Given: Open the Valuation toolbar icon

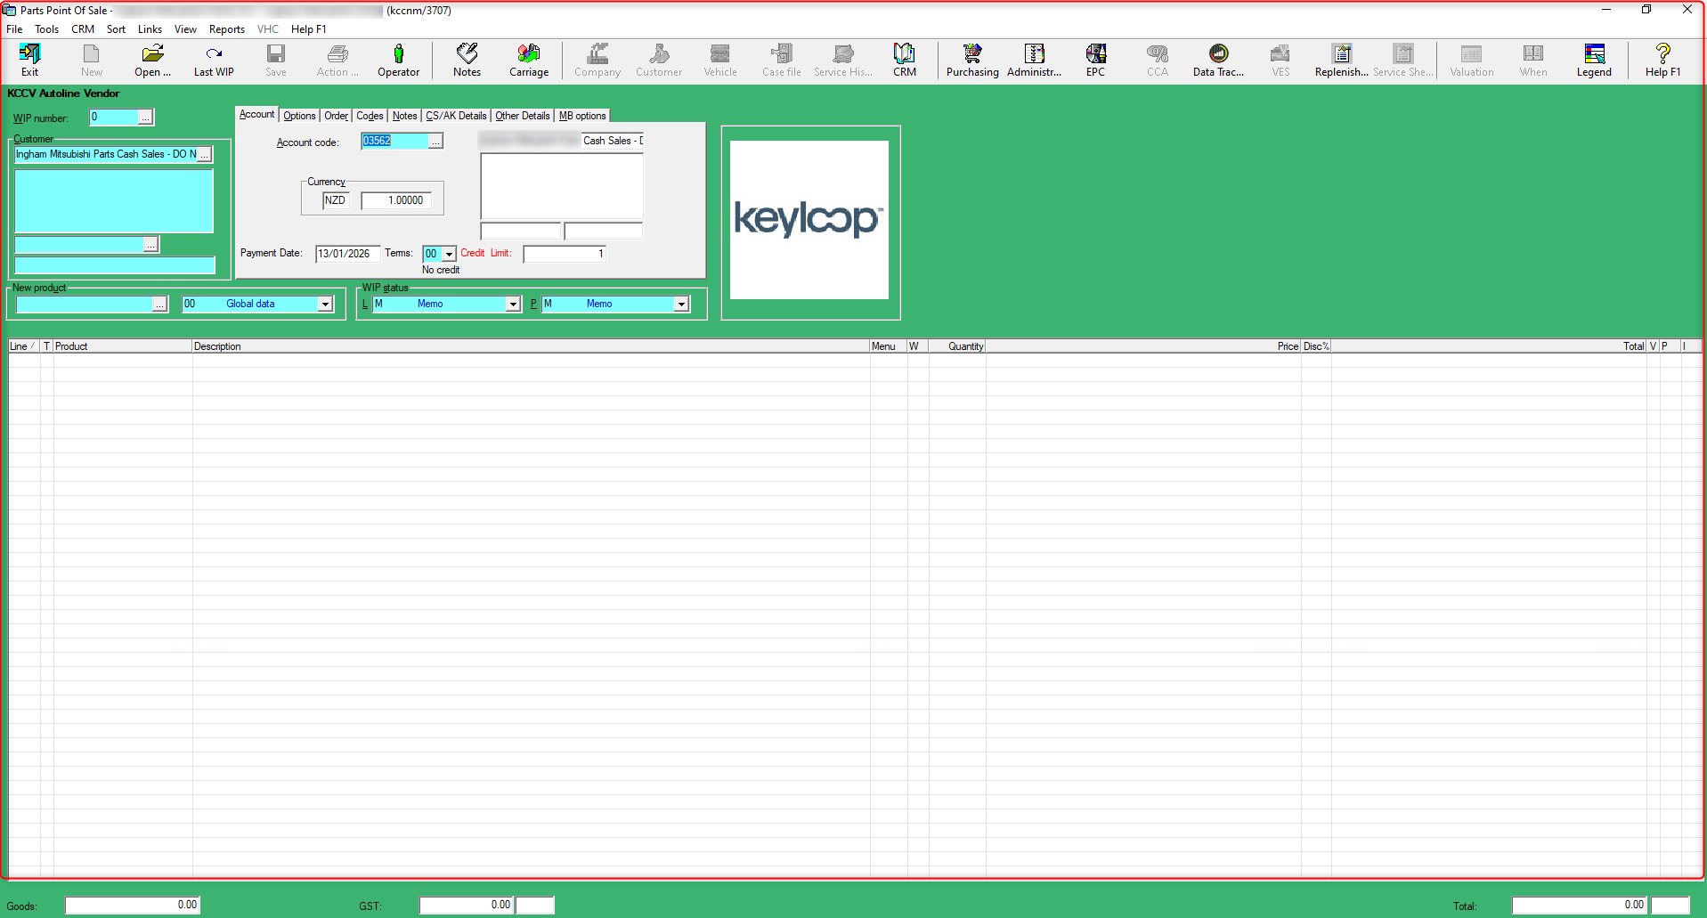Looking at the screenshot, I should 1472,61.
